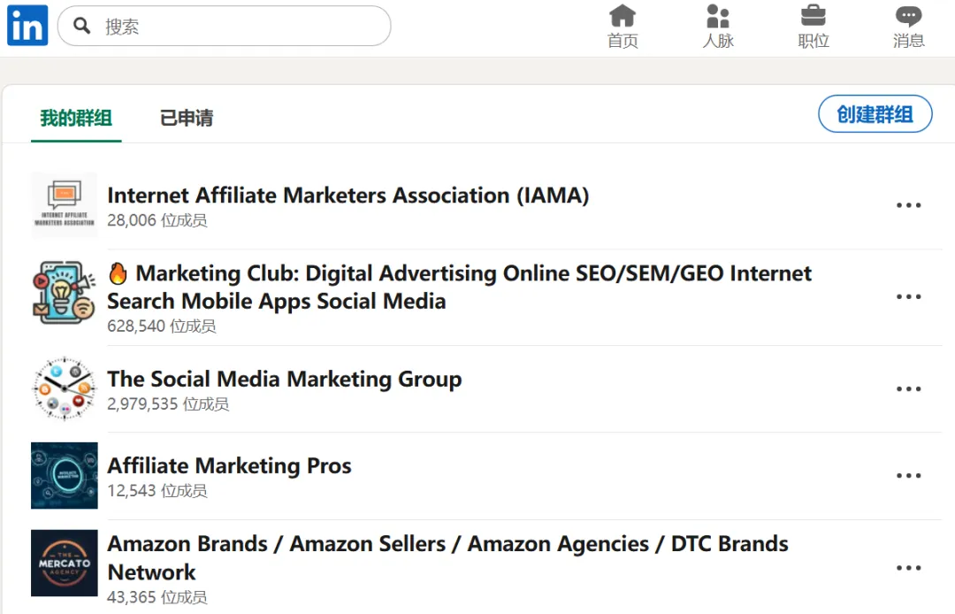Open more options for Marketing Club group
Viewport: 955px width, 614px height.
[908, 297]
